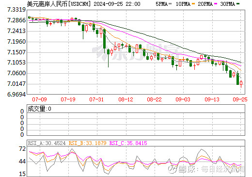252x177 pixels.
Task: Select the 08-12 date axis label
Action: 126,99
